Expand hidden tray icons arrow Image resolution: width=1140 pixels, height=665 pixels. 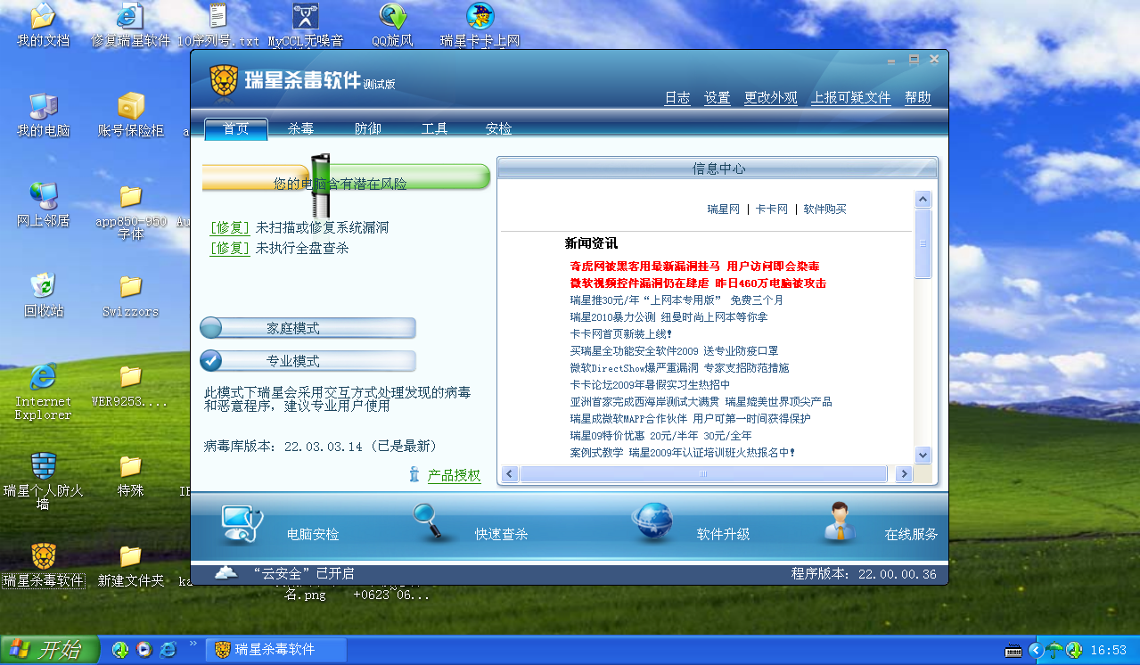1035,650
